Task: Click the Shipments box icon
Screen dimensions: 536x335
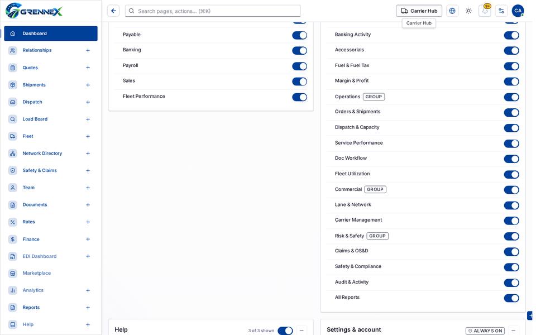Action: [x=13, y=85]
